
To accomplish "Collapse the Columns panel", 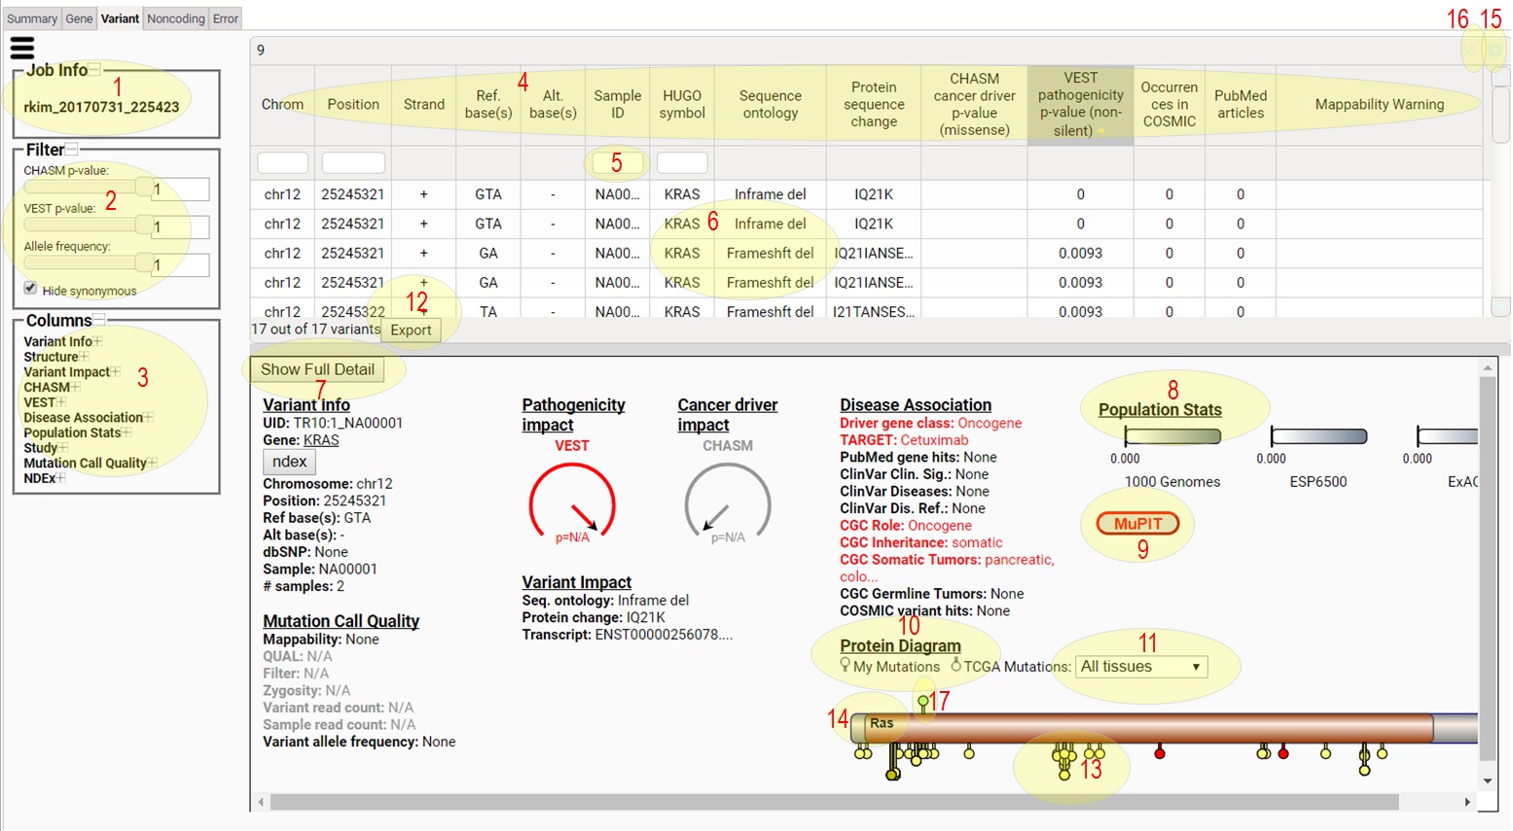I will tap(99, 320).
